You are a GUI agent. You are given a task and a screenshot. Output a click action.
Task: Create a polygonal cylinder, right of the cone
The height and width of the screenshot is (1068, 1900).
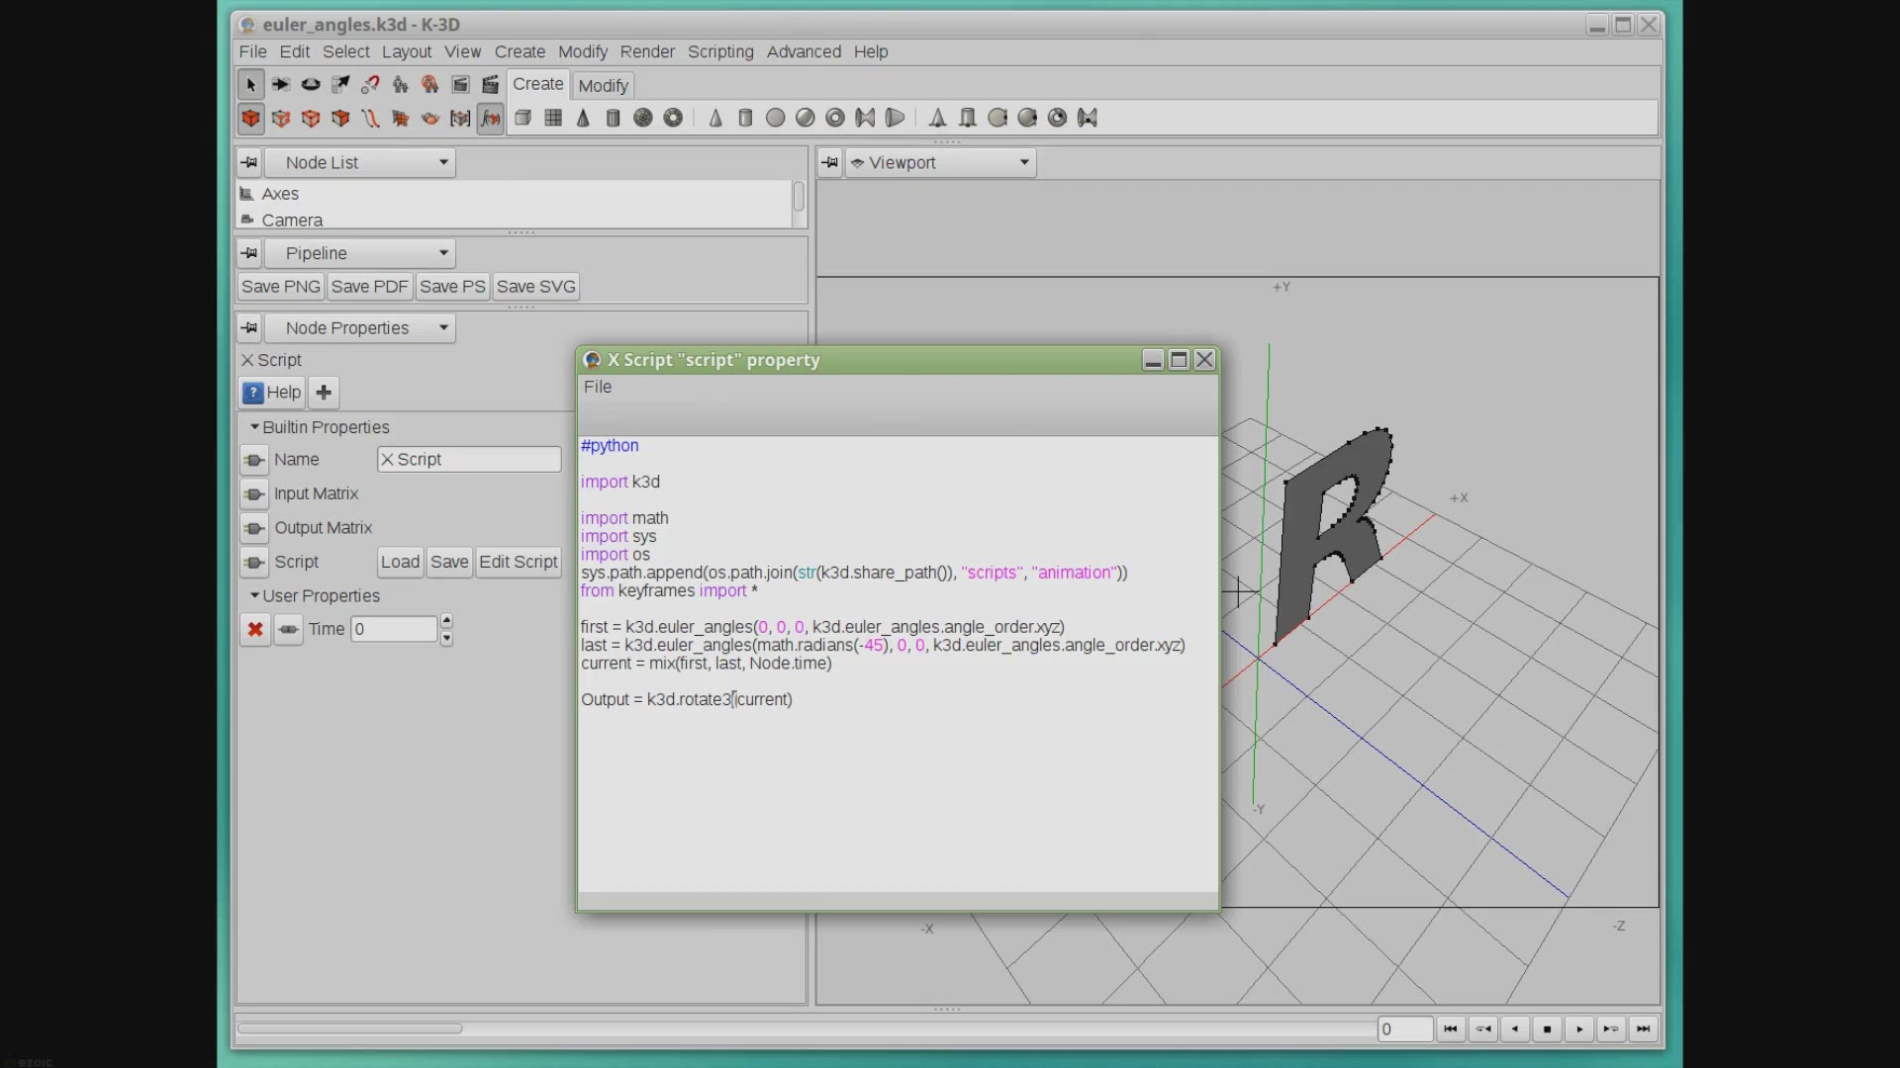pos(613,119)
